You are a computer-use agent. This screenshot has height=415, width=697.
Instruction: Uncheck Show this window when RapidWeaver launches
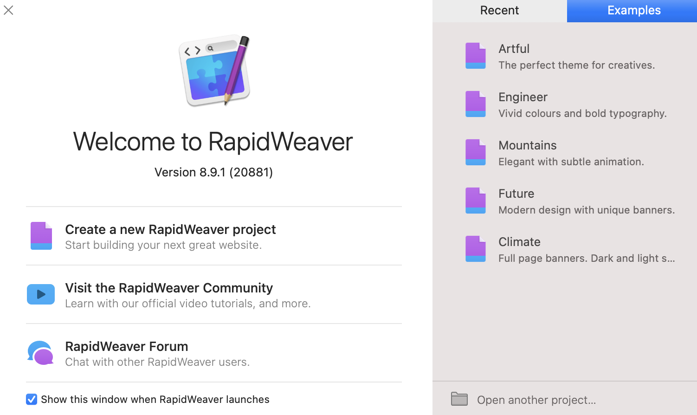[32, 399]
